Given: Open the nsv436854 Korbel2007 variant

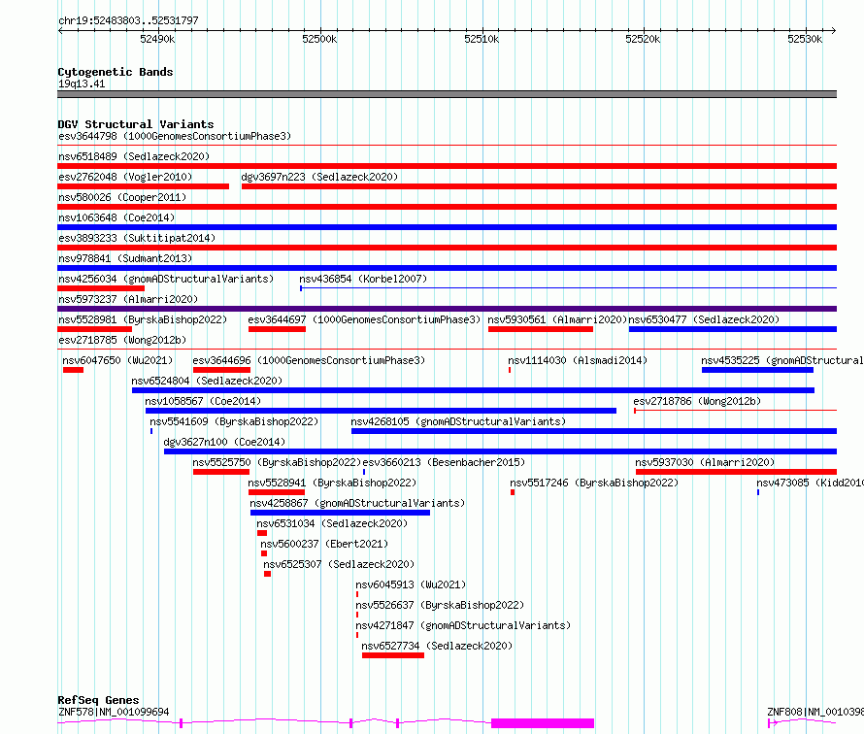Looking at the screenshot, I should [568, 288].
